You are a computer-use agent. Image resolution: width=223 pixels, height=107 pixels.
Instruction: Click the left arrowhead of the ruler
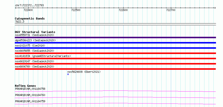(x=16, y=8)
